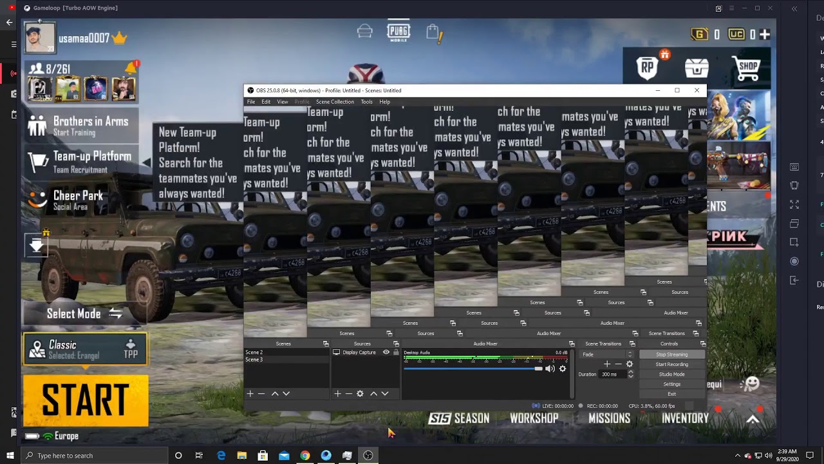824x464 pixels.
Task: Open OBS File menu
Action: (251, 102)
